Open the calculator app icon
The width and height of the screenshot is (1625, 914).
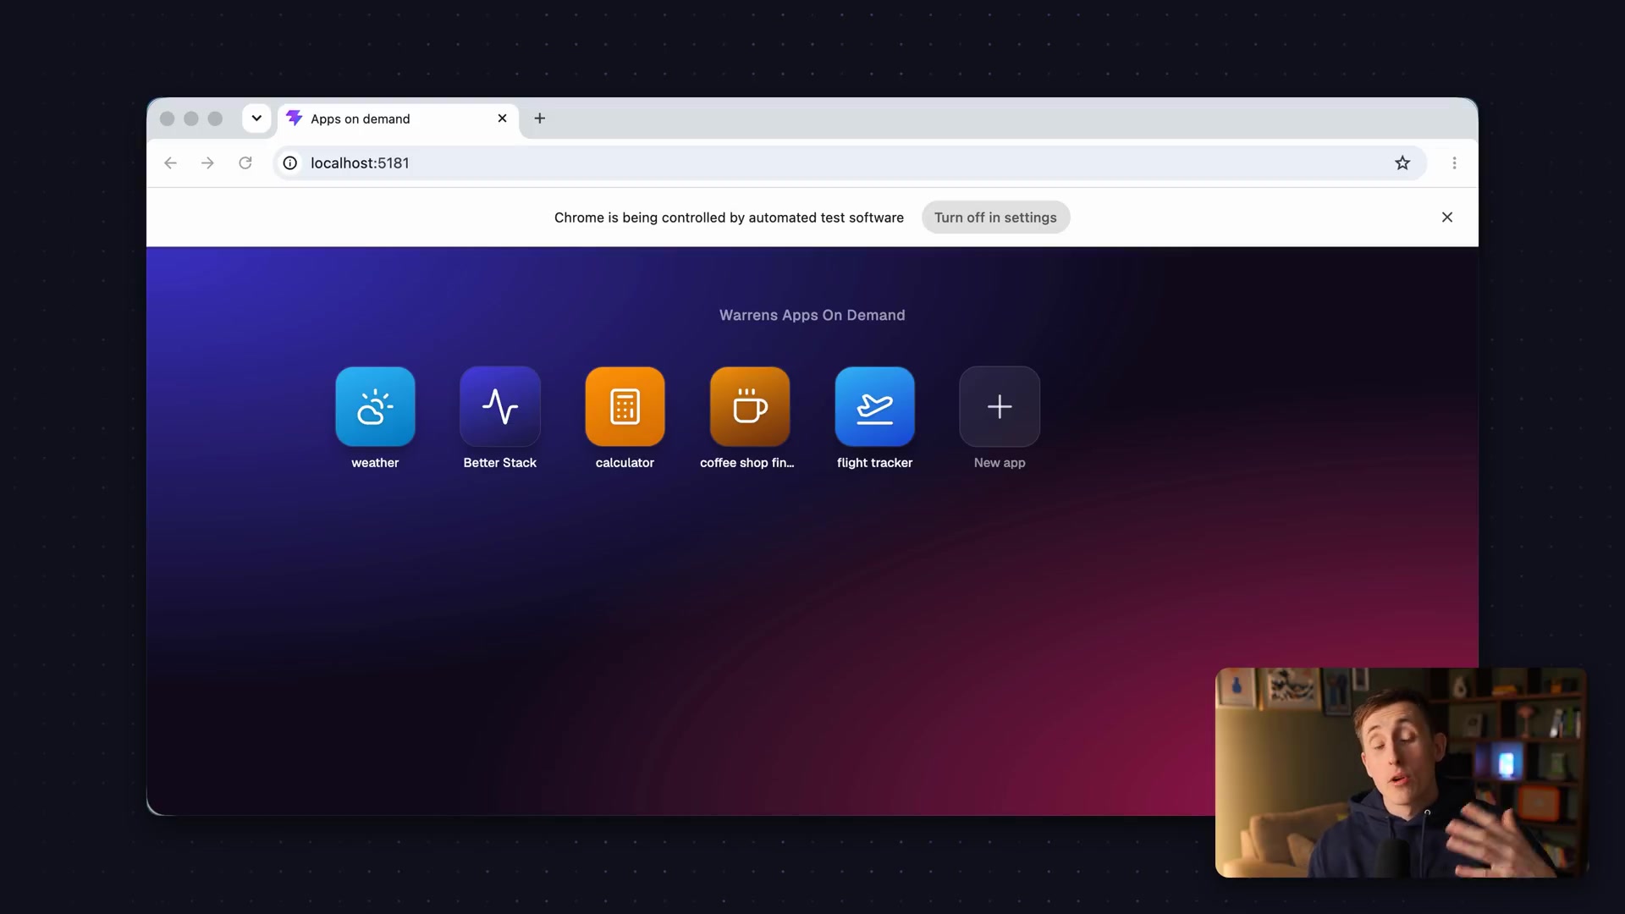[x=625, y=406]
